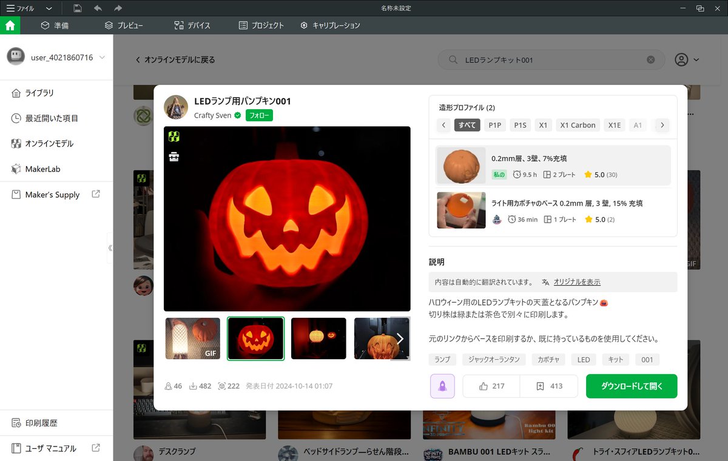The width and height of the screenshot is (728, 461).
Task: Select the X1 printer filter
Action: pyautogui.click(x=543, y=125)
